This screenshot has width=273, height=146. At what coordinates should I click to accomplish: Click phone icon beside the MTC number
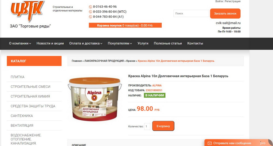pyautogui.click(x=90, y=12)
